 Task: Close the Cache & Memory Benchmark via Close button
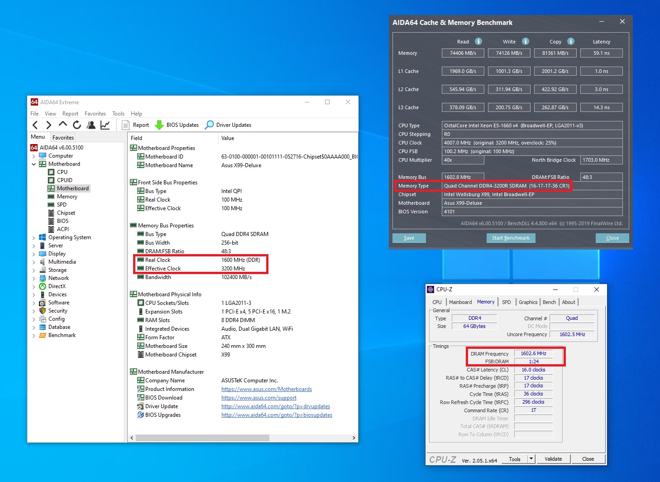click(x=612, y=238)
